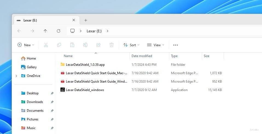The image size is (262, 134).
Task: Click Lexar (E:) in the address bar
Action: (x=94, y=31)
